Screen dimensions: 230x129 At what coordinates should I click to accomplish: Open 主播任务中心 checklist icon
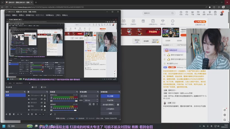tap(153, 22)
